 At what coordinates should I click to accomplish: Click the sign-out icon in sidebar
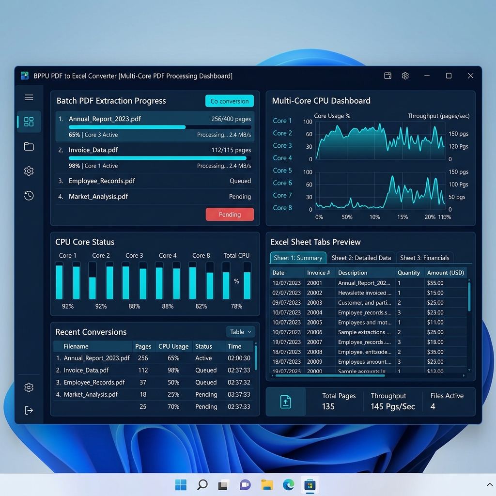(x=29, y=410)
